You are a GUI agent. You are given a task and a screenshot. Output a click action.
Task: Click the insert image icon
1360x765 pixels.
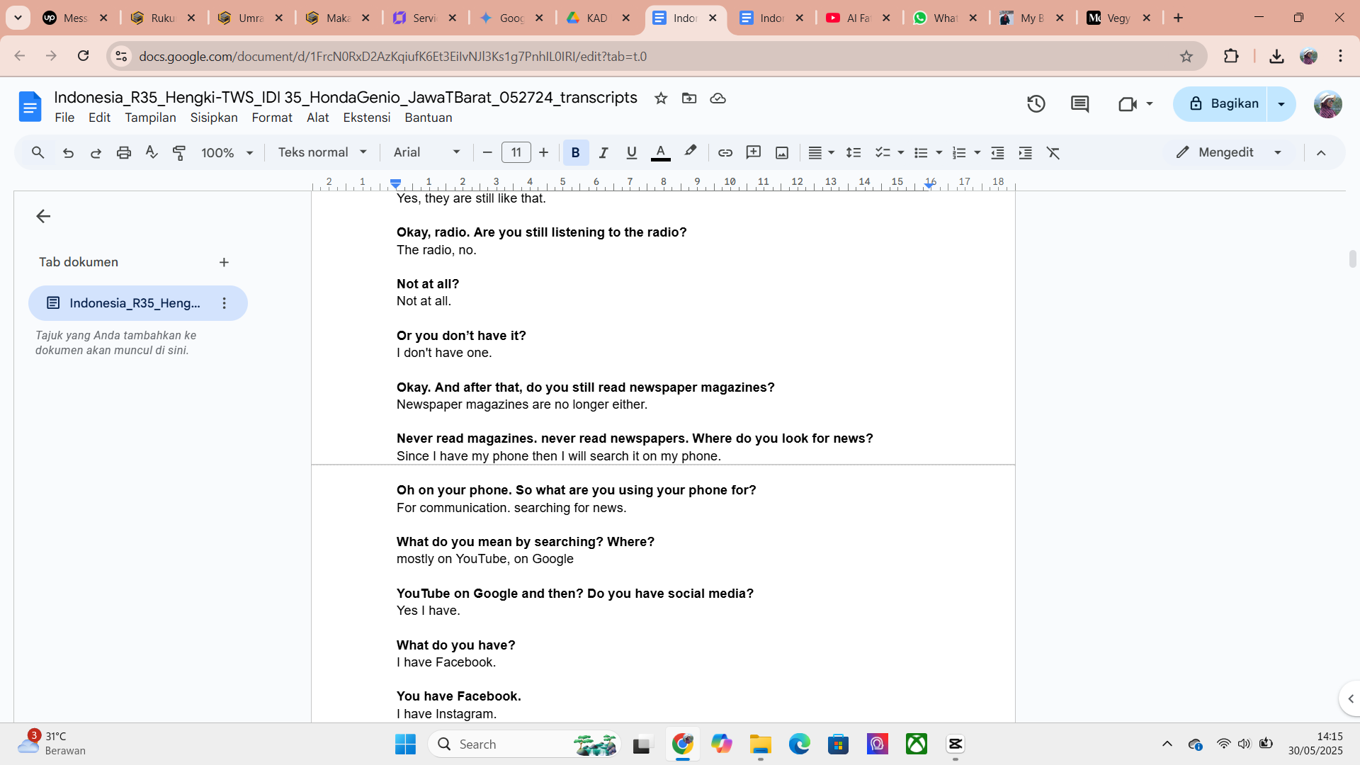(781, 152)
